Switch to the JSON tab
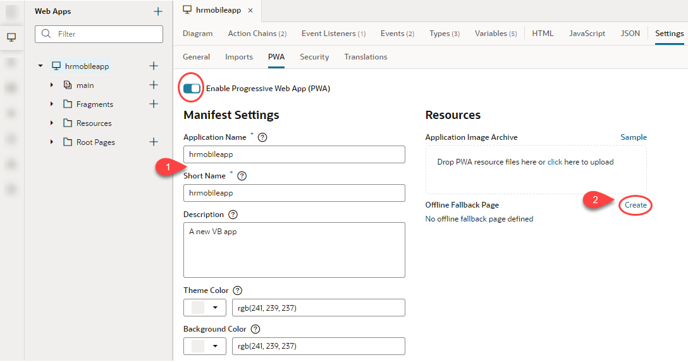Viewport: 688px width, 362px height. (630, 34)
